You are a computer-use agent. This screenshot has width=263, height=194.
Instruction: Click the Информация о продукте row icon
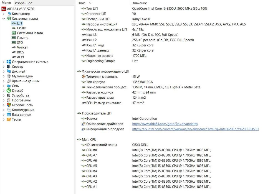click(x=84, y=129)
